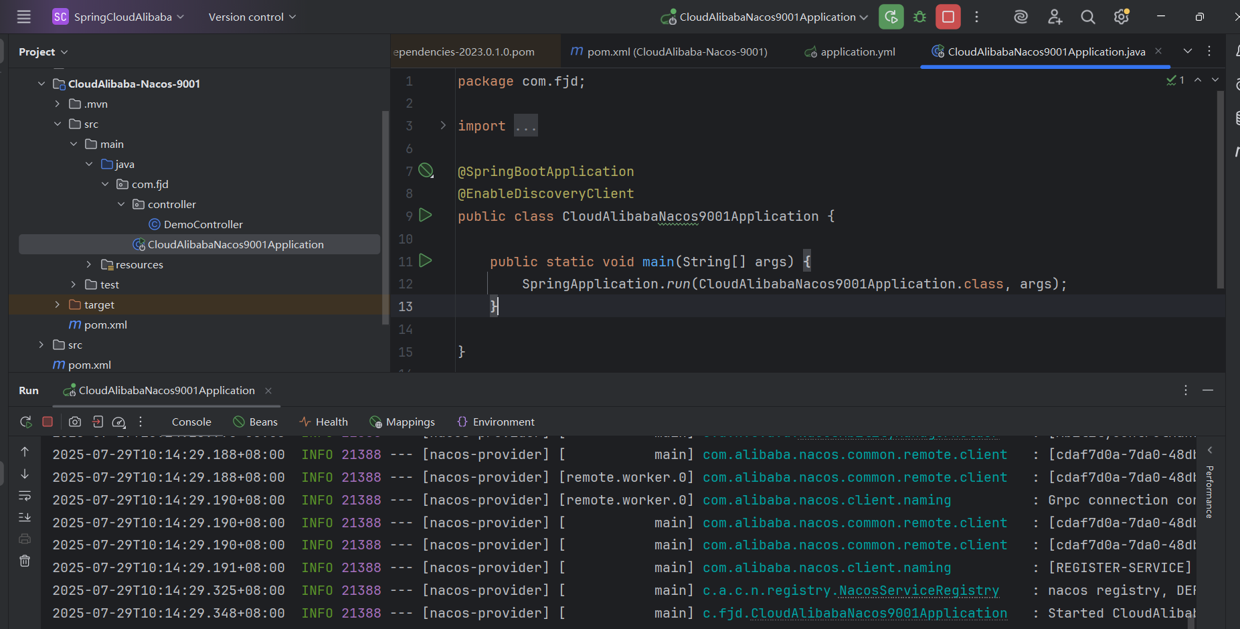Expand the test folder

click(x=74, y=284)
